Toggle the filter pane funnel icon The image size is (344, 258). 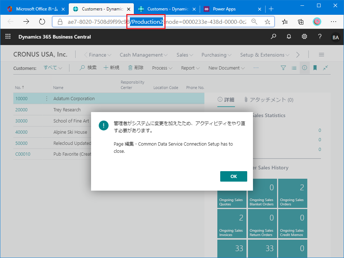[283, 68]
